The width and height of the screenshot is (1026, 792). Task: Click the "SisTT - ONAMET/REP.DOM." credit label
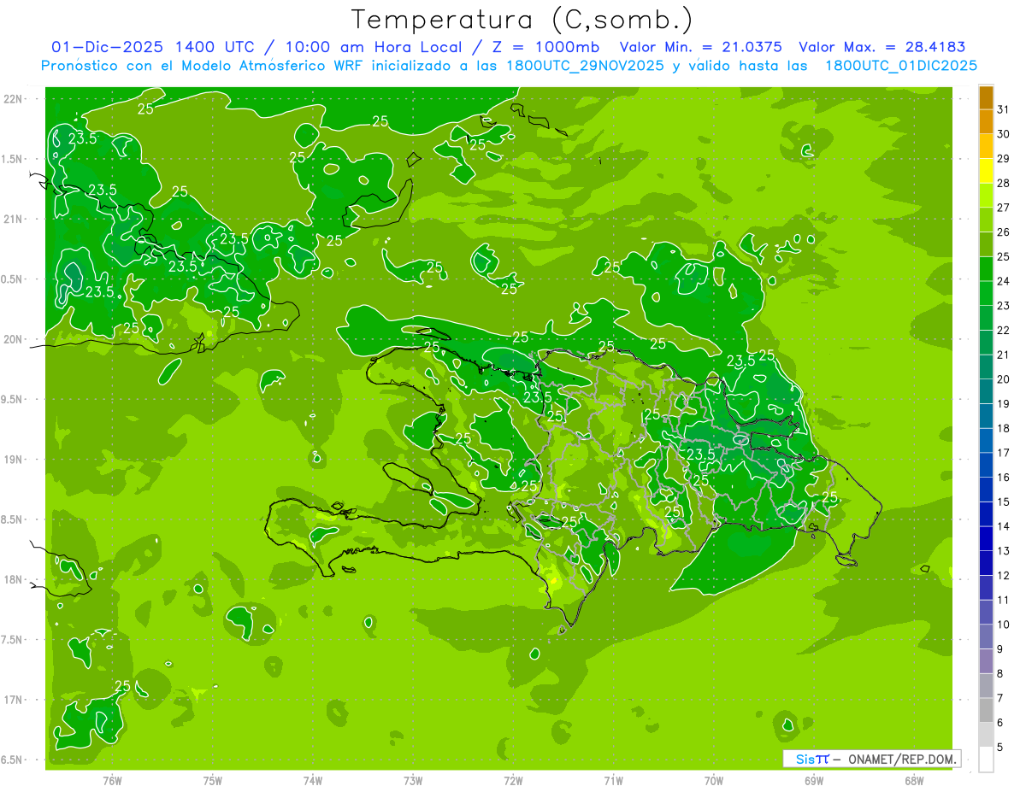tap(871, 759)
